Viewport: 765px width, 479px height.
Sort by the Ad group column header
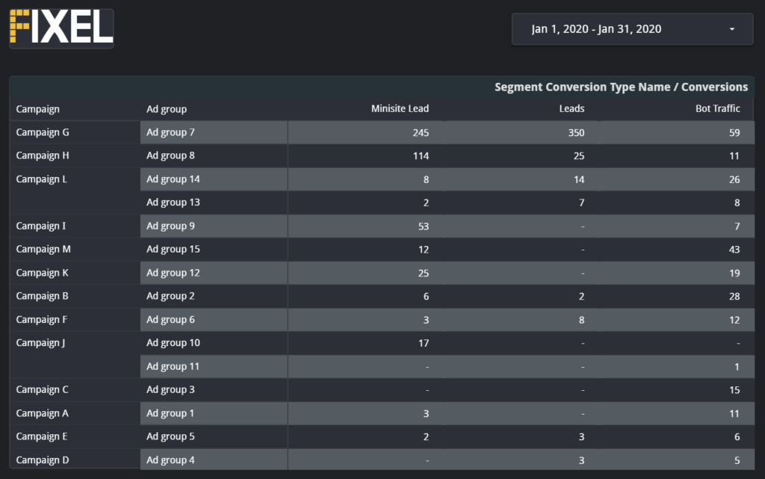167,109
